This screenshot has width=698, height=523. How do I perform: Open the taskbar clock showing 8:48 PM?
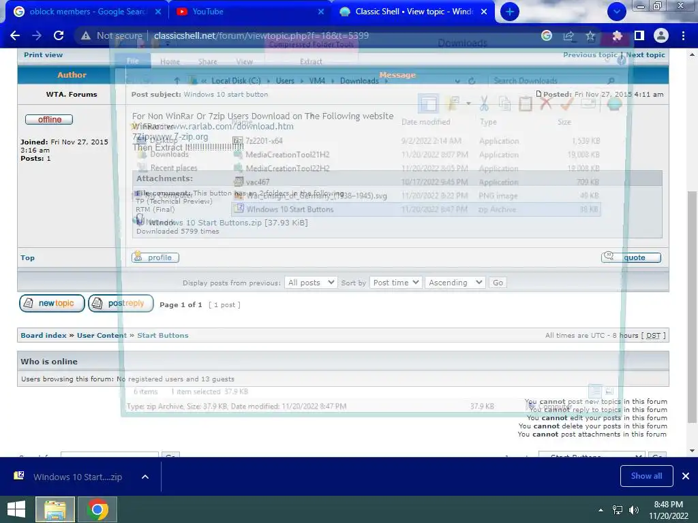click(x=668, y=509)
